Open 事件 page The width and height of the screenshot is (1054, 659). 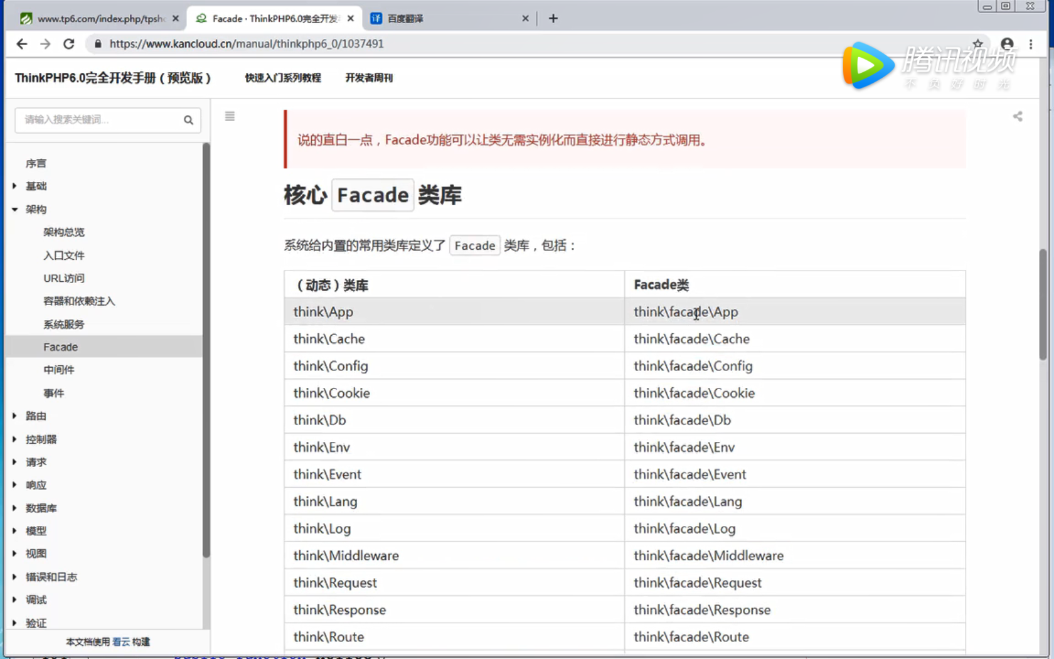pyautogui.click(x=54, y=393)
